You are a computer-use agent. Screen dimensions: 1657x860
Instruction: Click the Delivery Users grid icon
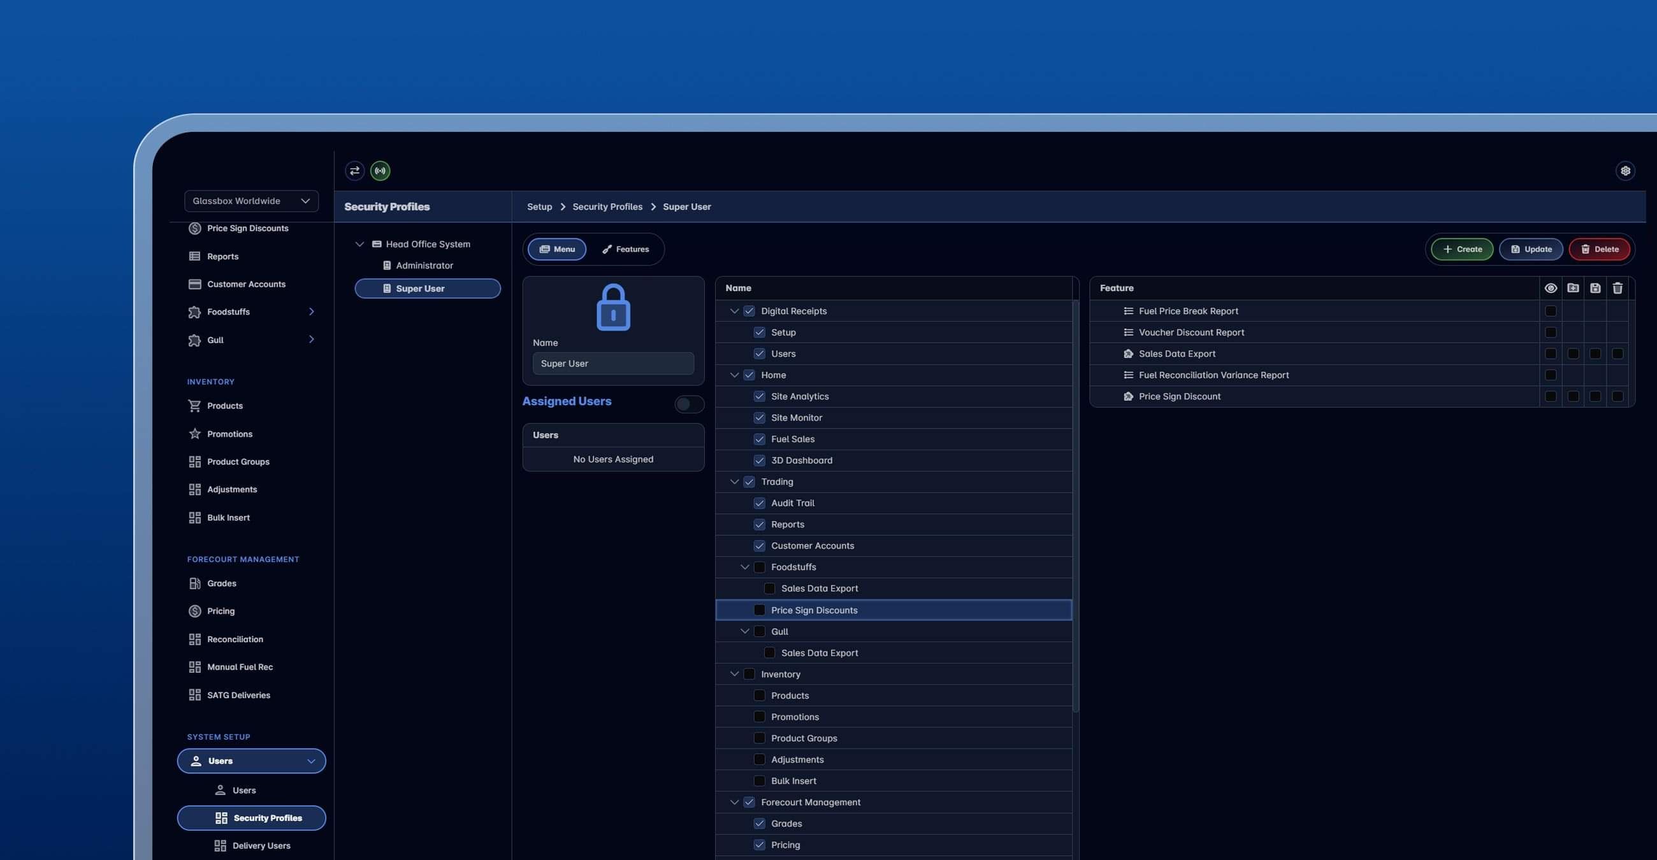click(x=220, y=845)
